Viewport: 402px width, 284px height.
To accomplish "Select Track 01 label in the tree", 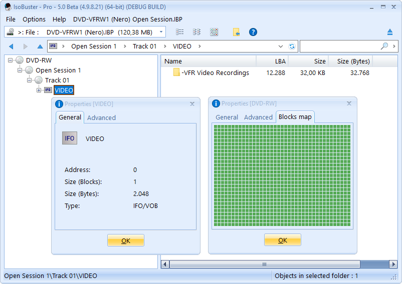I will 57,80.
